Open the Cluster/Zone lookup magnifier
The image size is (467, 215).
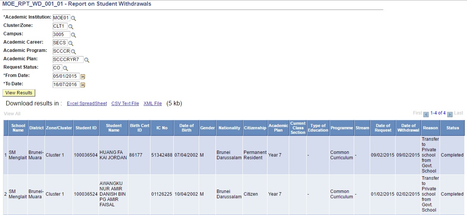(71, 27)
